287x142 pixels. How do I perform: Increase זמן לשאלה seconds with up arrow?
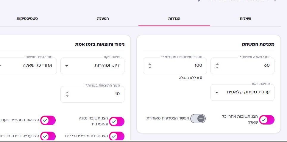click(x=217, y=64)
